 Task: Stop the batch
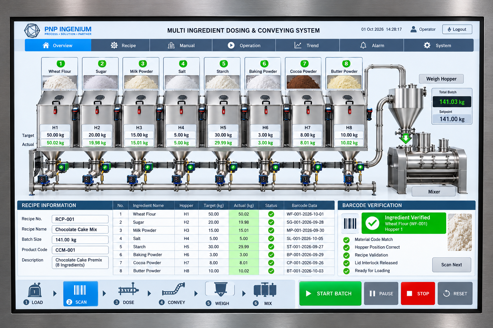point(418,293)
